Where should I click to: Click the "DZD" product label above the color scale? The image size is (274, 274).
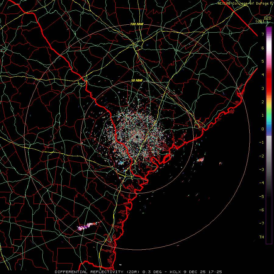[x=268, y=18]
